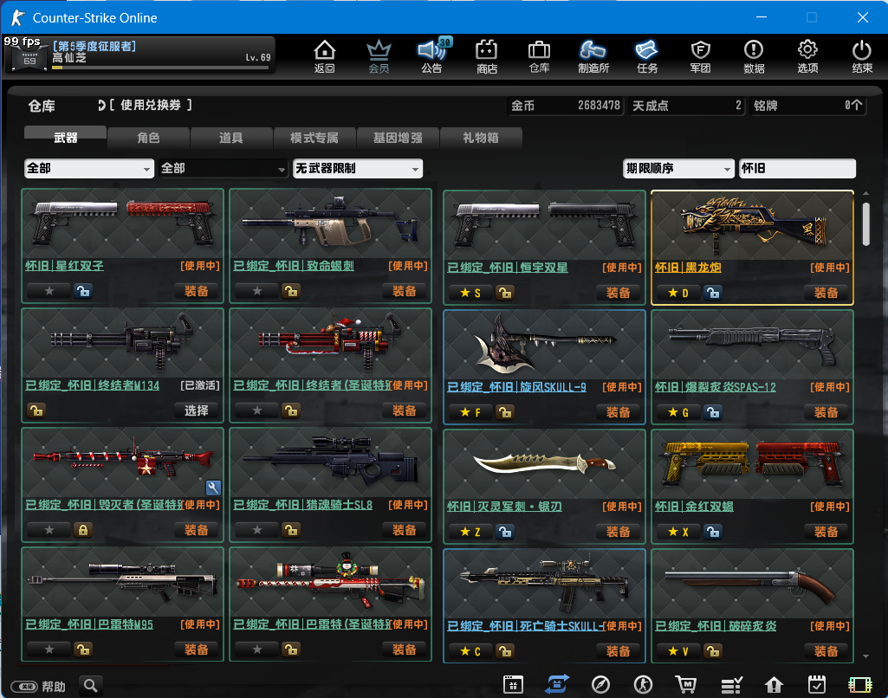
Task: Click the Lv. 69 level text
Action: (258, 57)
